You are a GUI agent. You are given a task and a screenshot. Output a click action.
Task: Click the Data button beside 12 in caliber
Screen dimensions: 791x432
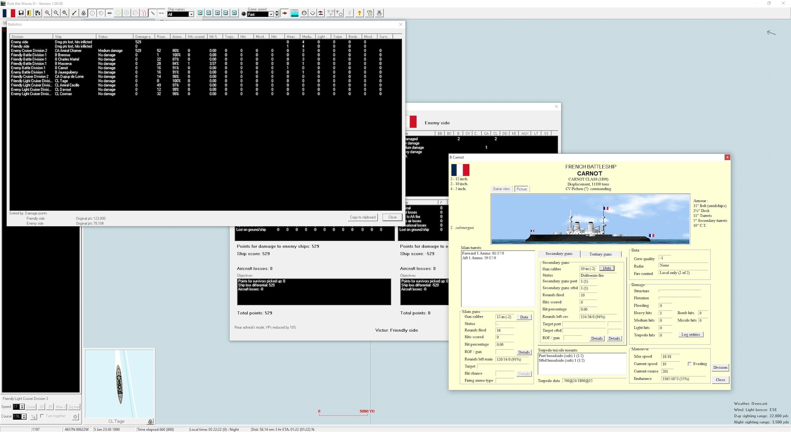pos(524,317)
